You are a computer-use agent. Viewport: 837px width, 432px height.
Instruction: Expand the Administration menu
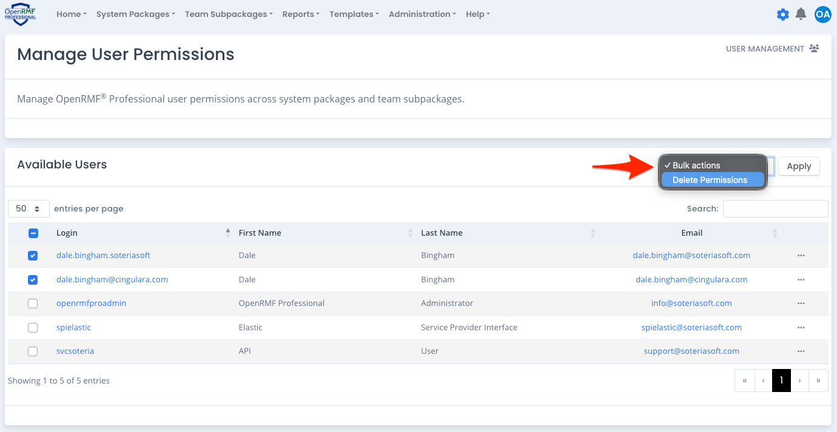point(423,14)
